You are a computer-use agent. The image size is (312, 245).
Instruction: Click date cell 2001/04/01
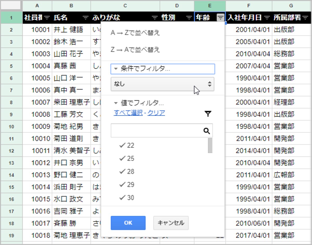(x=249, y=30)
